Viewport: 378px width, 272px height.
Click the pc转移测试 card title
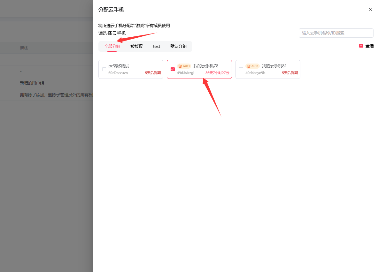119,66
